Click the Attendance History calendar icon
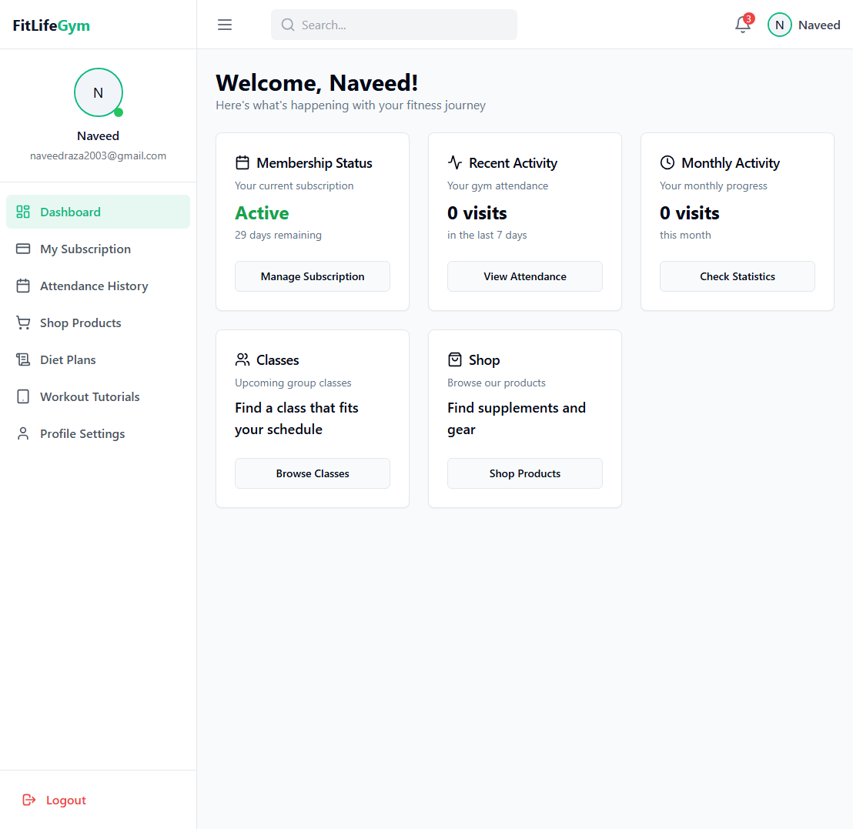This screenshot has width=853, height=829. click(x=23, y=286)
